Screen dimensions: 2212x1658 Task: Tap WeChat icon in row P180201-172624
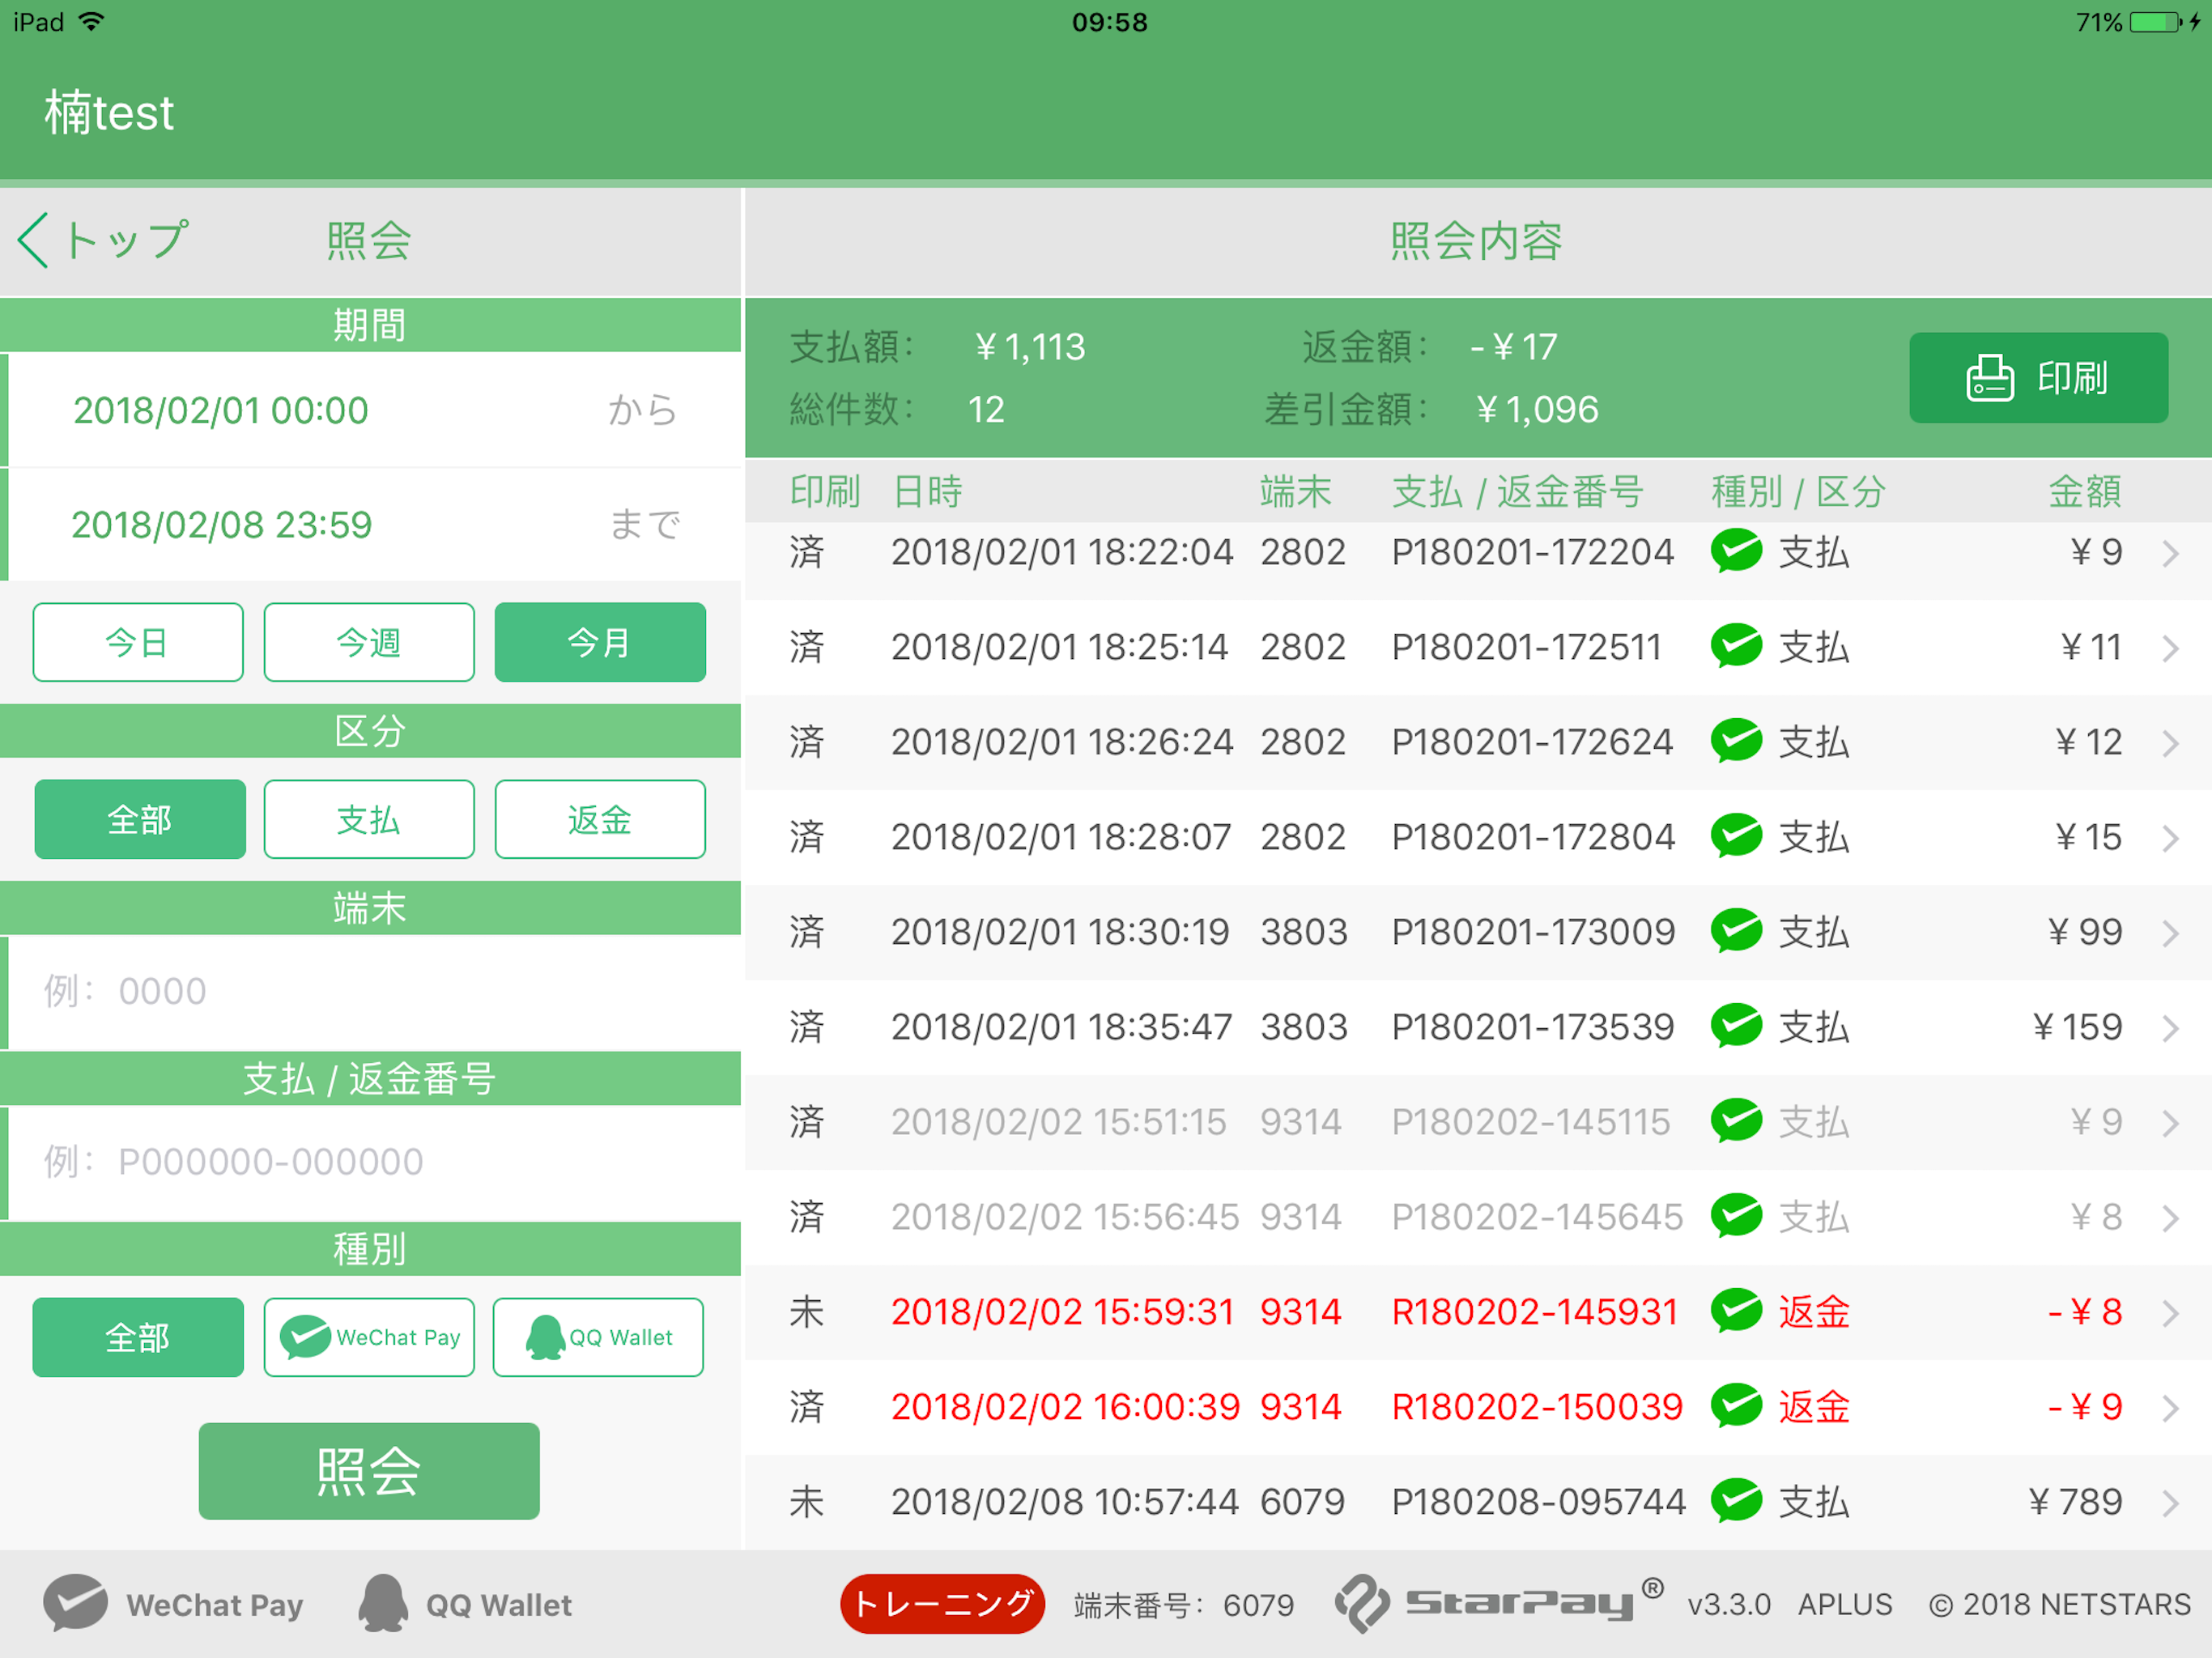1736,741
